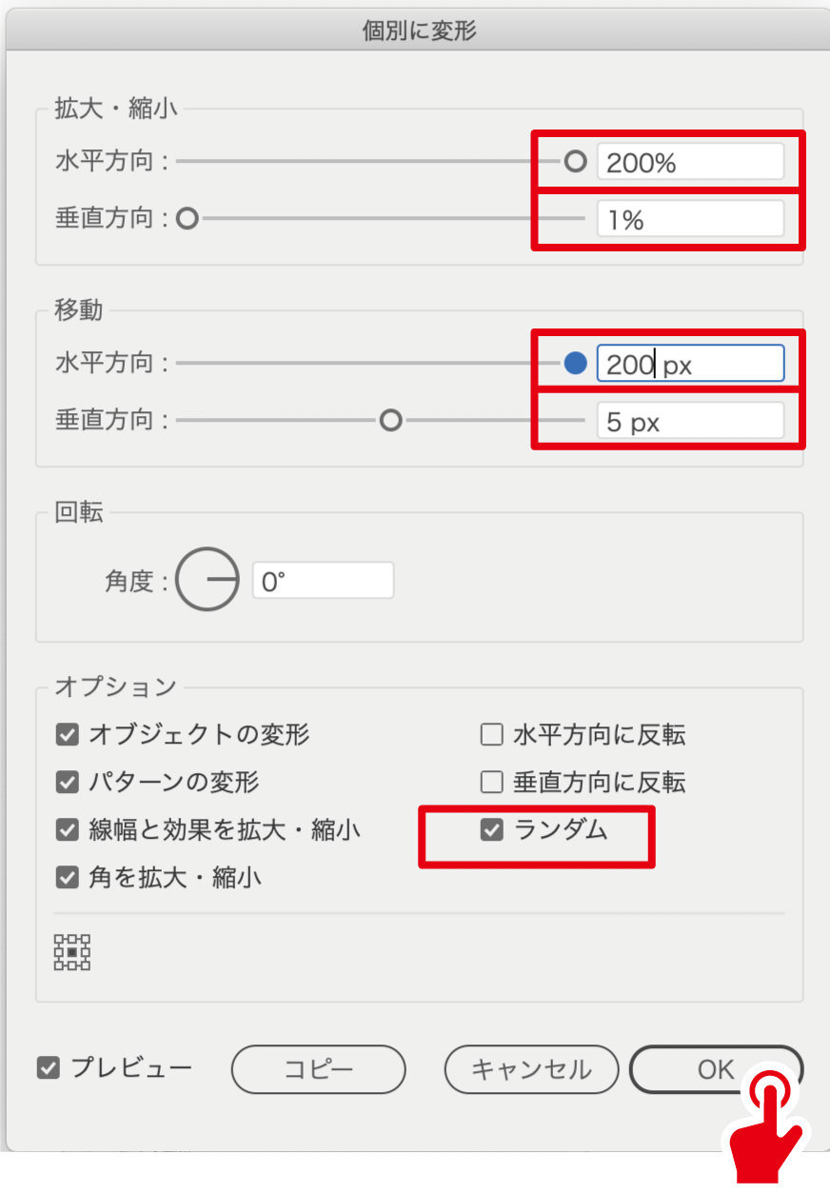The width and height of the screenshot is (830, 1194).
Task: Click the scale vertical slider handle
Action: [188, 220]
